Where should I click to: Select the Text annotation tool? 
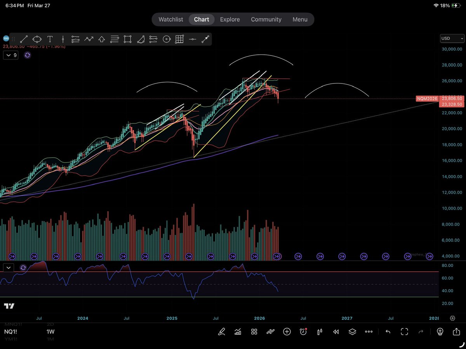tap(50, 39)
